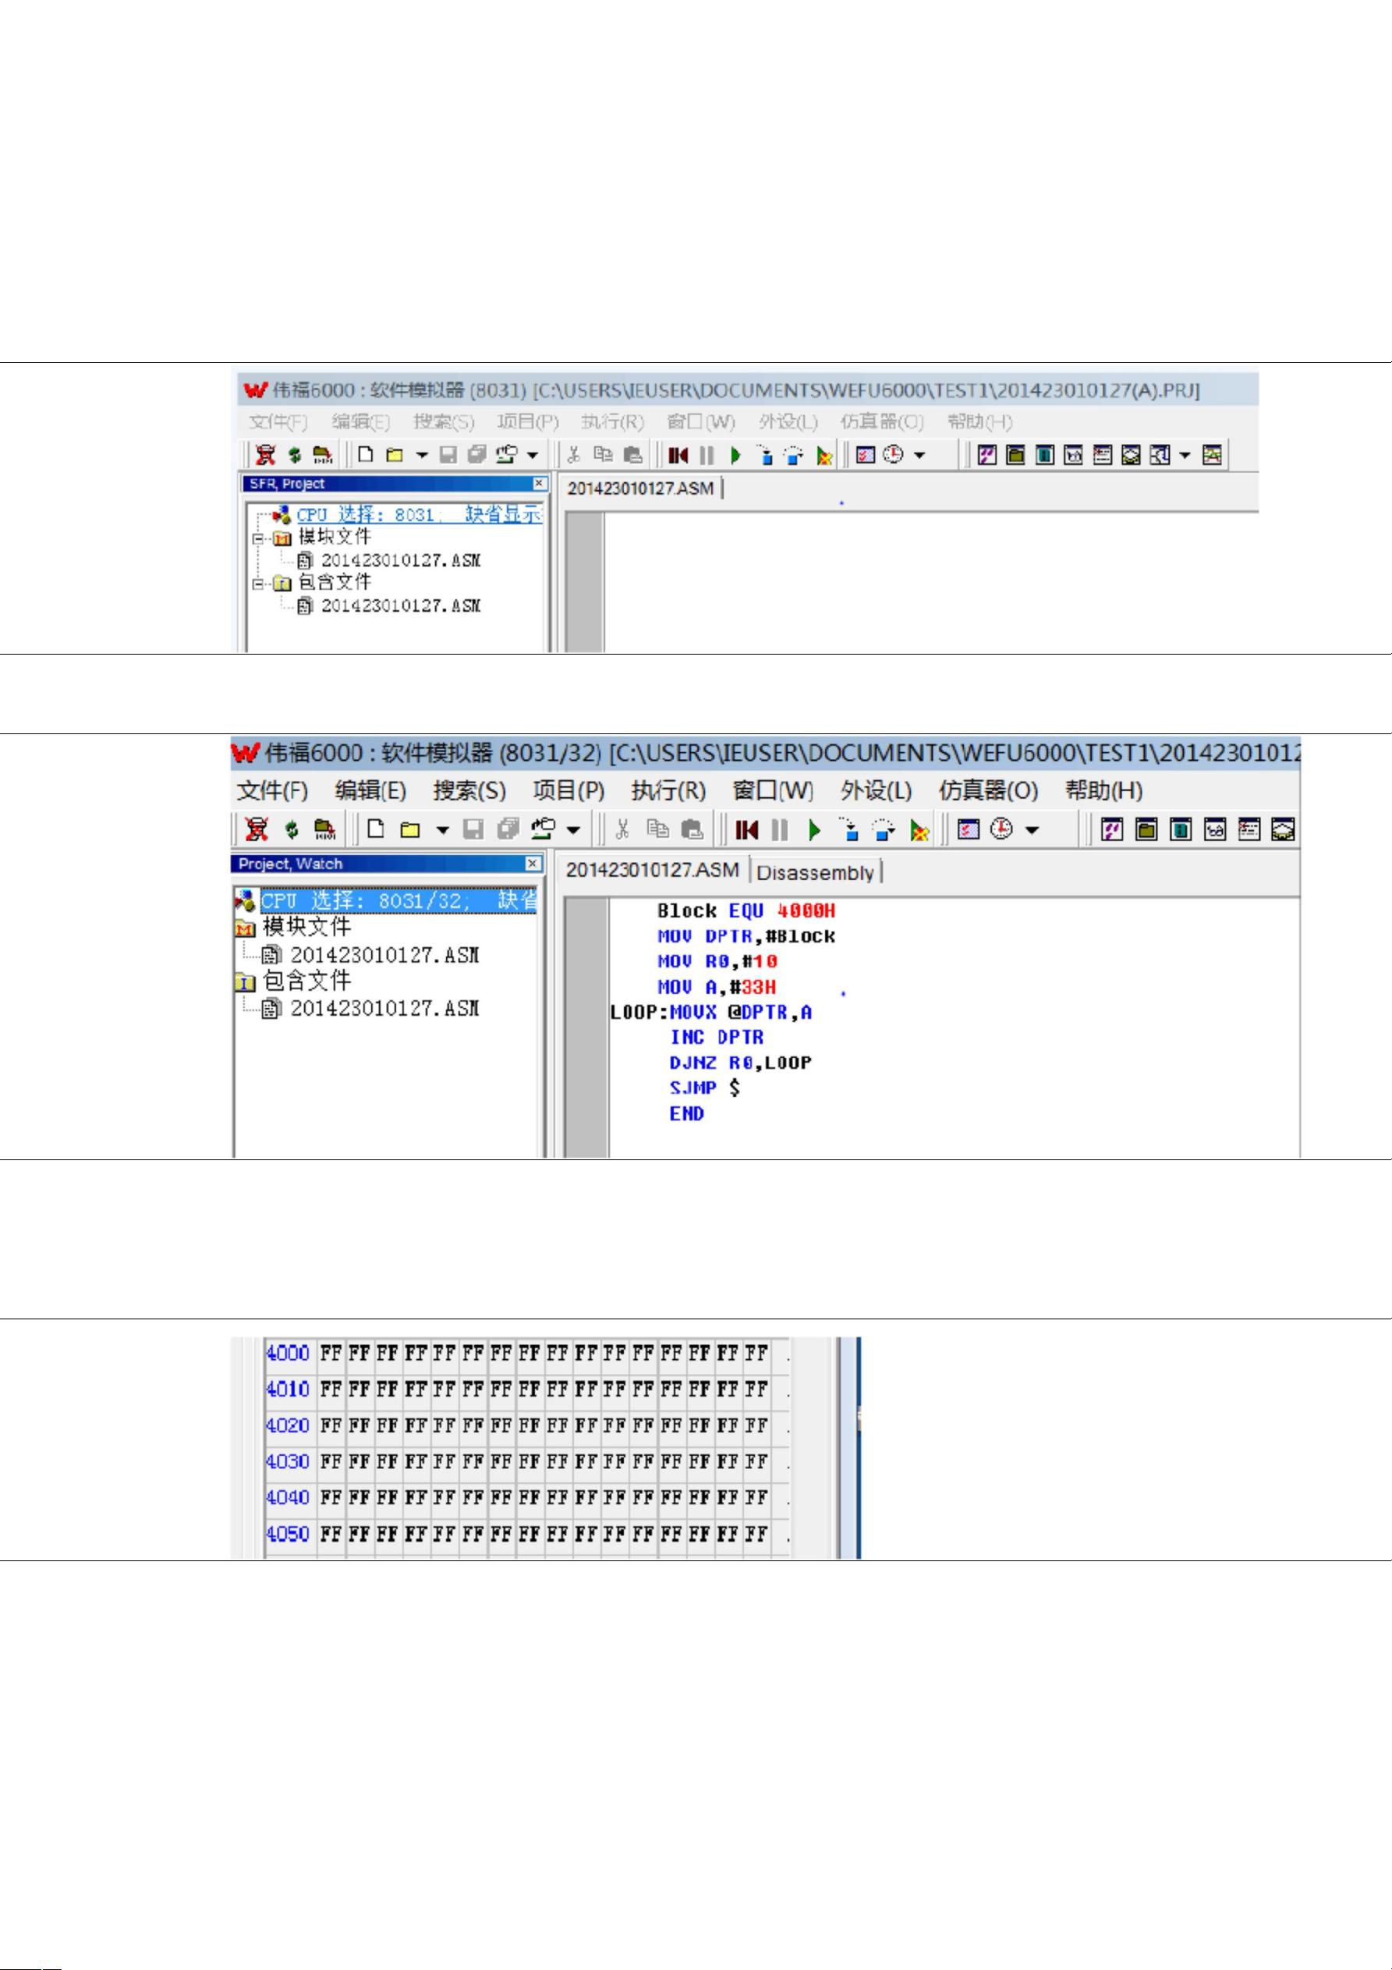Click Cut icon in SFR, Project window toolbar
Viewport: 1392px width, 1970px height.
click(574, 455)
